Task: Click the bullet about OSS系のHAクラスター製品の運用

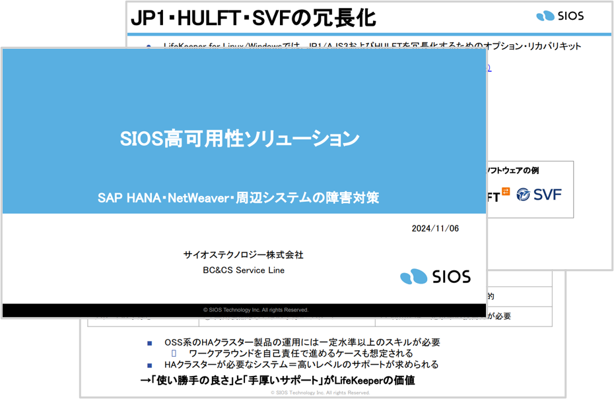Action: [302, 342]
